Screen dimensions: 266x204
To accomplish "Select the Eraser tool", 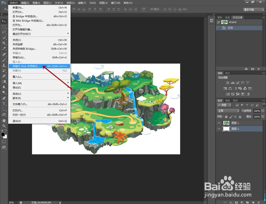I will (x=4, y=76).
